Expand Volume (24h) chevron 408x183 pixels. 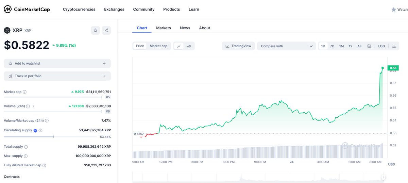pyautogui.click(x=33, y=106)
